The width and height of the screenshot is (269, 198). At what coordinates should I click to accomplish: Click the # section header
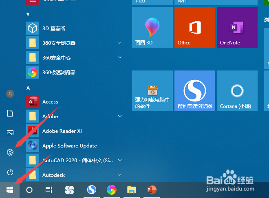pyautogui.click(x=28, y=14)
